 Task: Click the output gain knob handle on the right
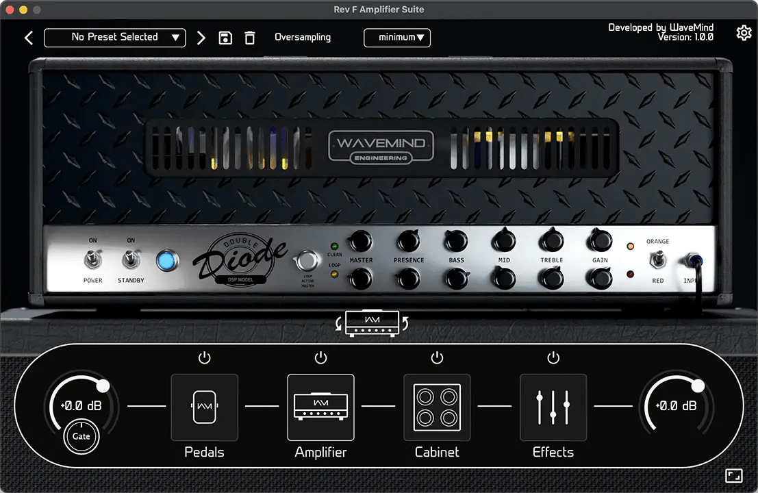tap(698, 385)
